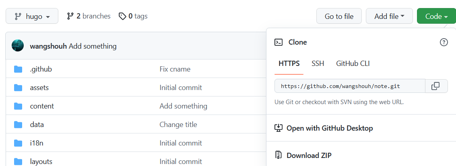
Task: Click the repository clone URL field
Action: tap(350, 86)
